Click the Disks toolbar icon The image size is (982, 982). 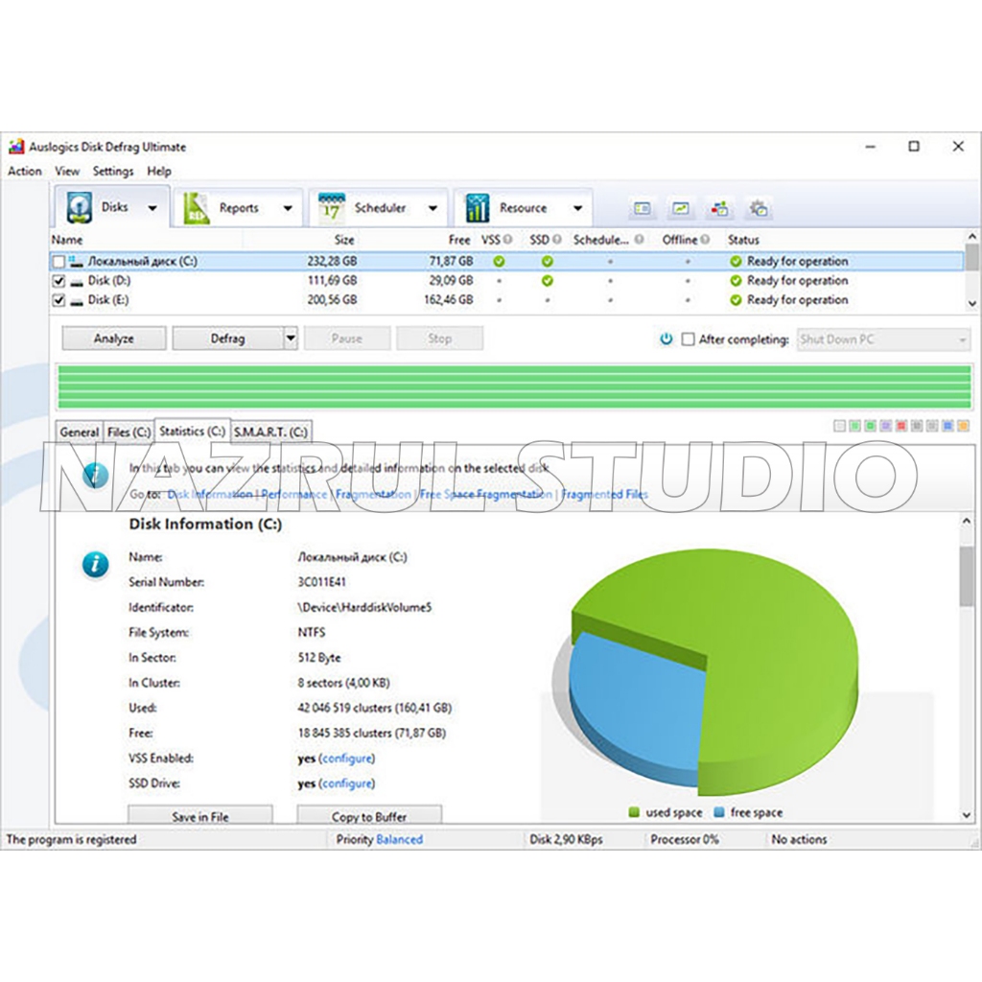(x=79, y=207)
